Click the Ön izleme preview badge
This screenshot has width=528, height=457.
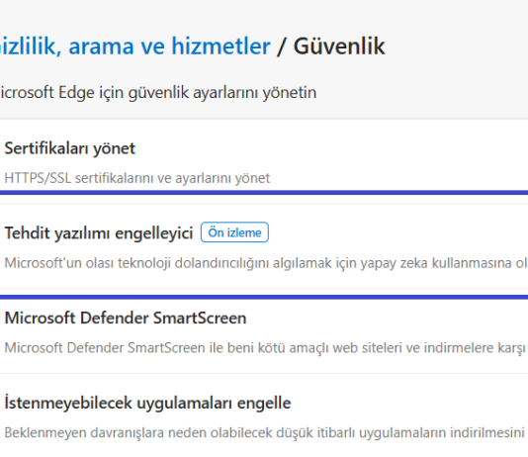(x=234, y=232)
